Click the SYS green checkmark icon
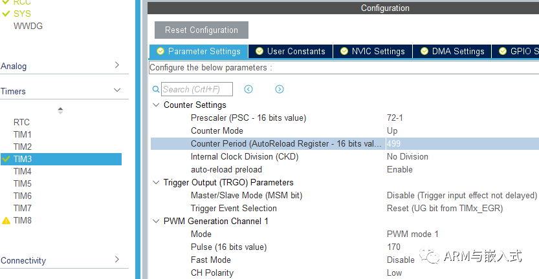The height and width of the screenshot is (279, 539). 6,14
